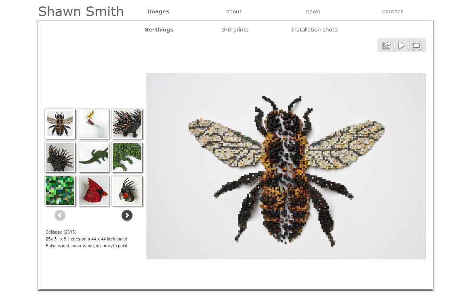Open the about page
The image size is (471, 307).
point(234,11)
